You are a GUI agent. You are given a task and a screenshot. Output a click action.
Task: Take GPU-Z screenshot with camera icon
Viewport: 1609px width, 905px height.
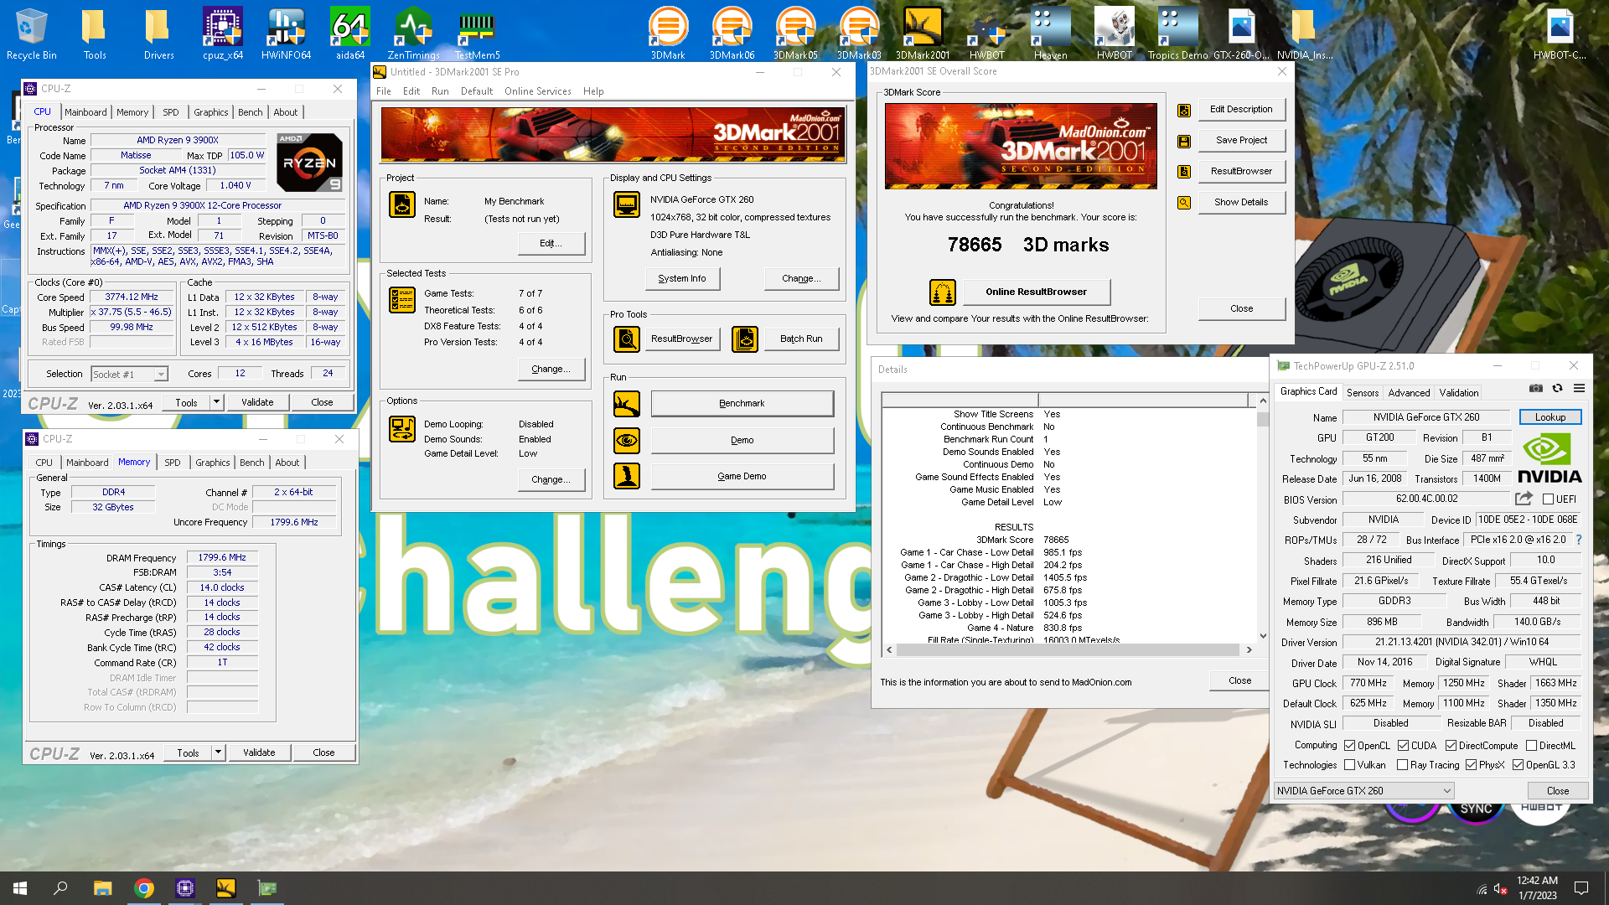point(1536,388)
